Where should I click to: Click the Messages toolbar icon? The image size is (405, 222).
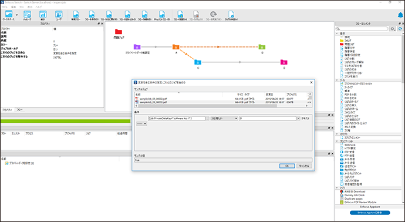27,15
